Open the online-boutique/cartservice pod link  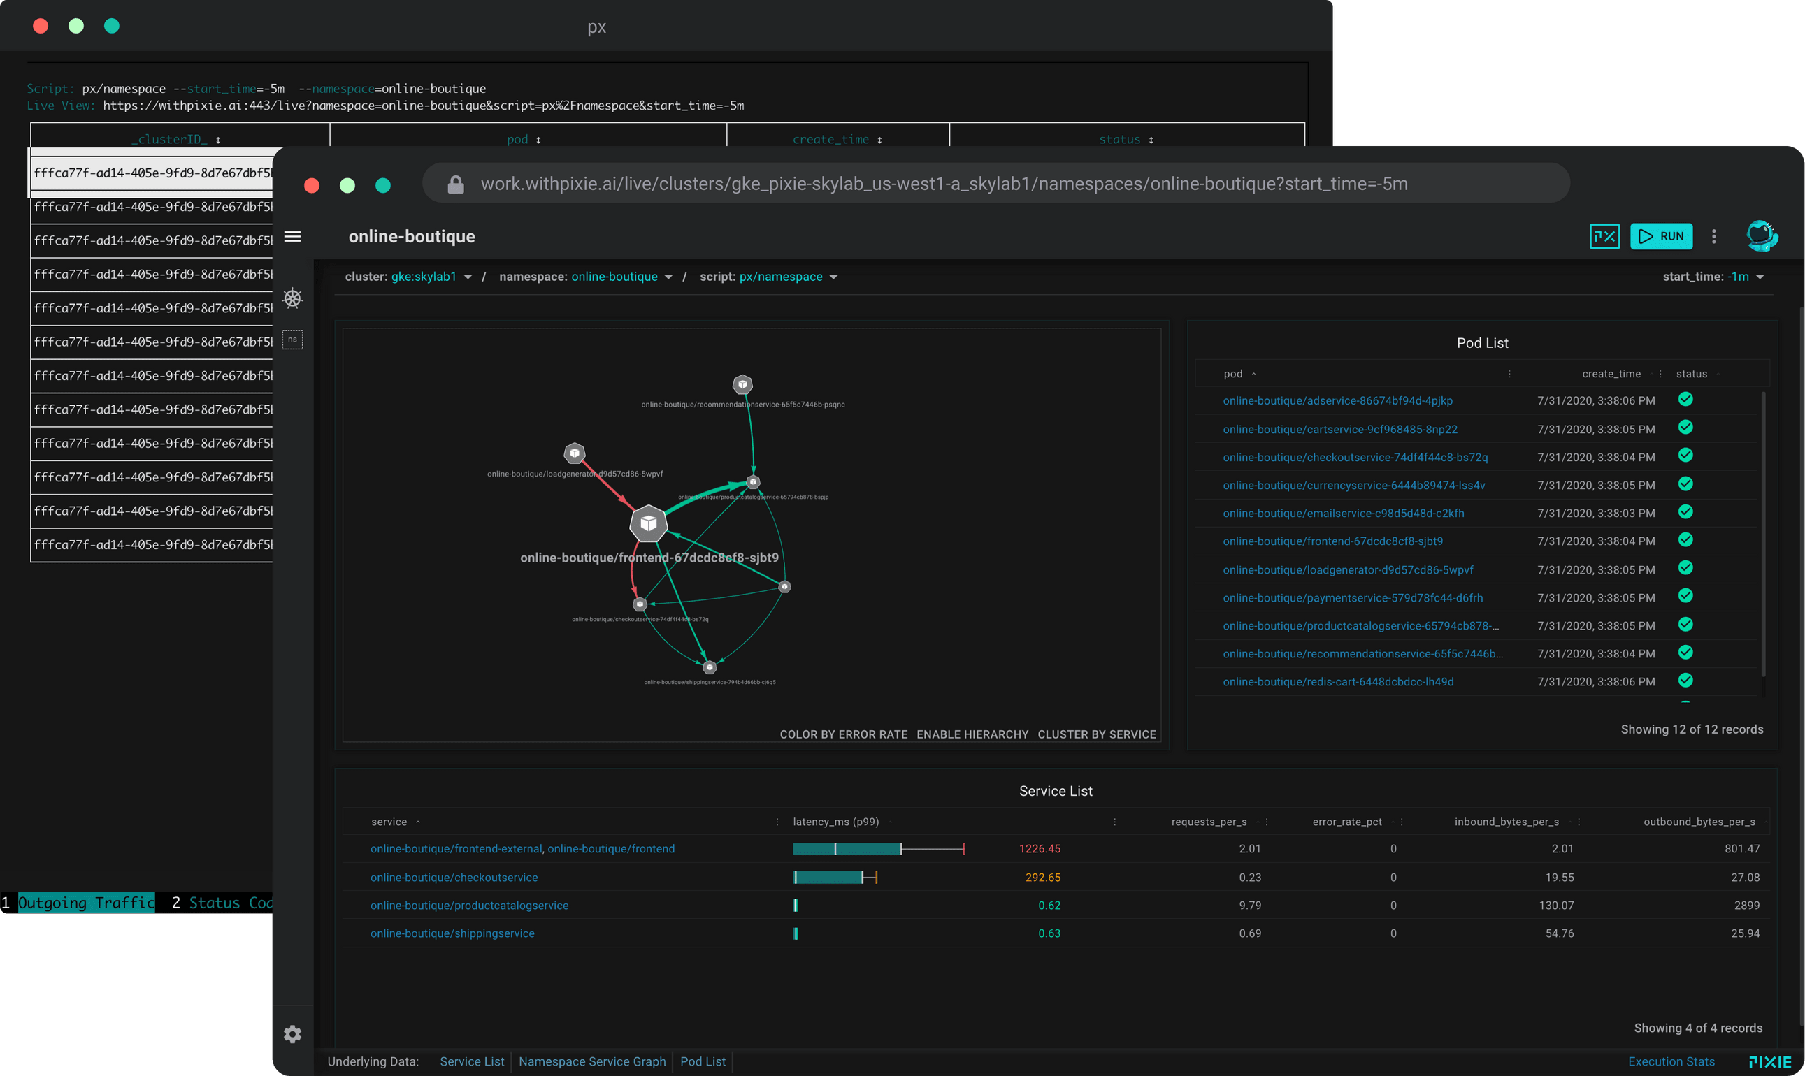click(x=1339, y=428)
